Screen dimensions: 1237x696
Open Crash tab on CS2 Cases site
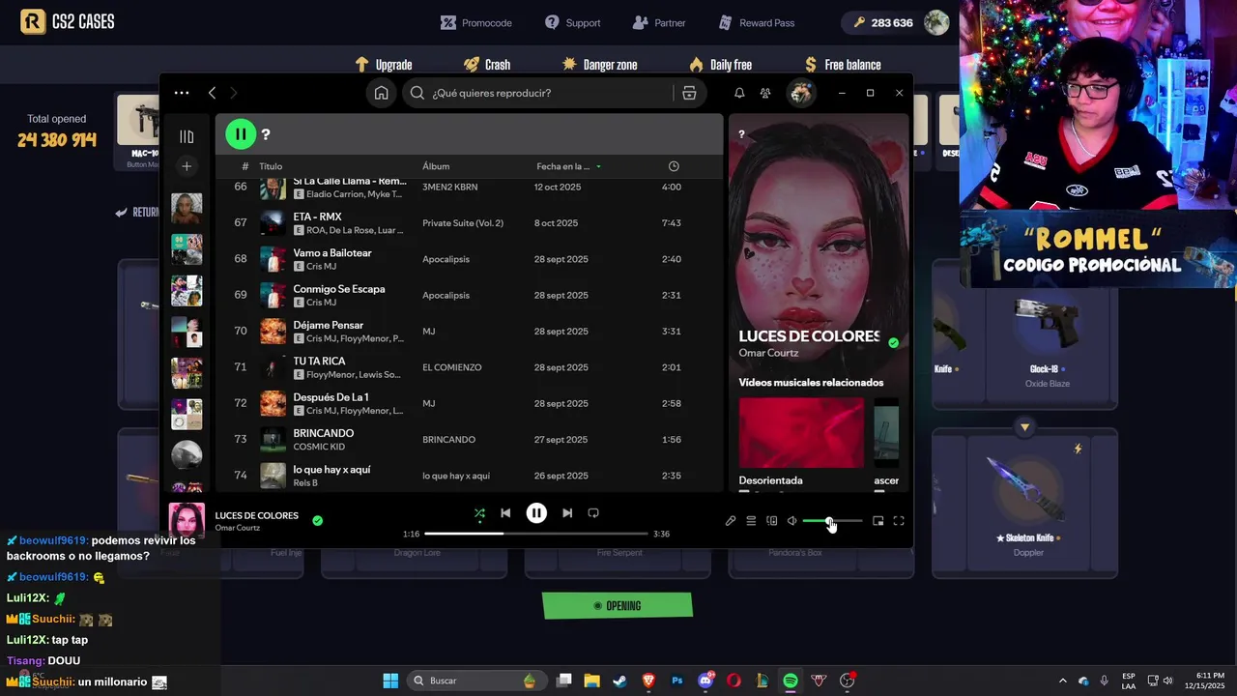[486, 65]
